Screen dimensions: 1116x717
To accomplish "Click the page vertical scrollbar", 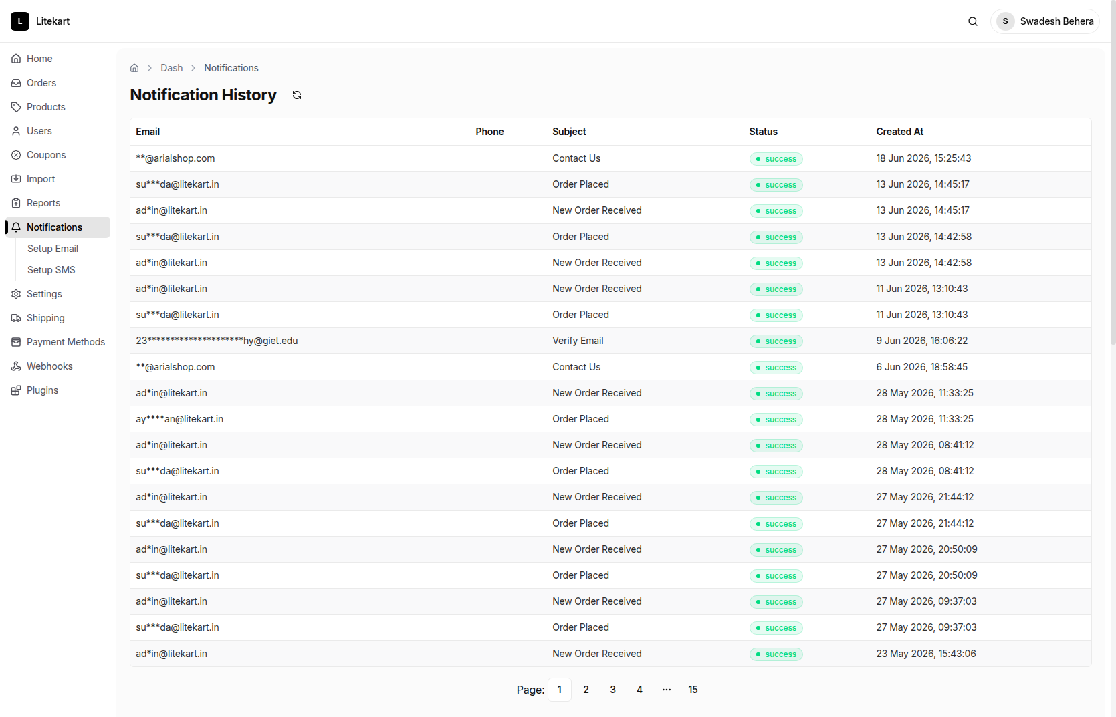I will pos(1113,172).
